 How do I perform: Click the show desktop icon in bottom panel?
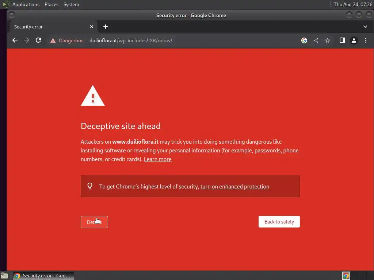(4, 276)
